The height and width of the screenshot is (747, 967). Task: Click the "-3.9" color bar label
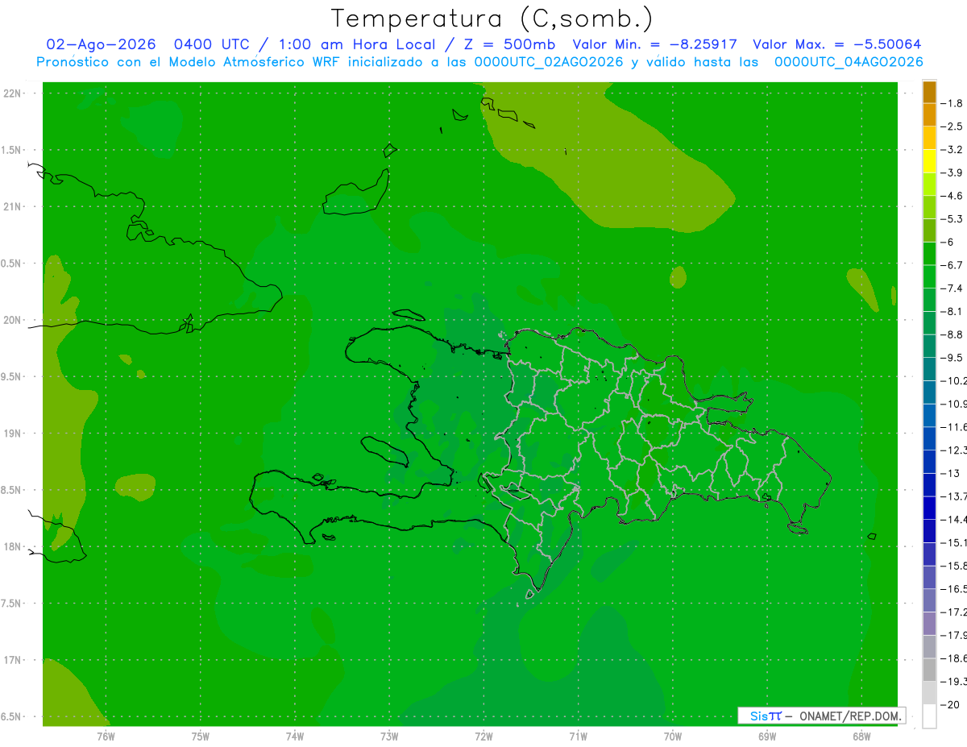point(951,172)
